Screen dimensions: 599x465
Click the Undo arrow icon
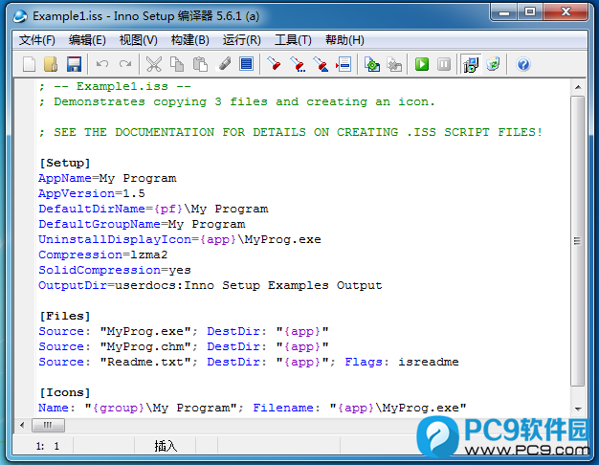102,64
